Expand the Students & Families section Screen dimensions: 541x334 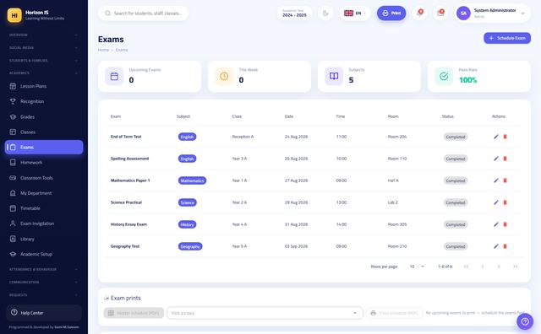pyautogui.click(x=43, y=60)
